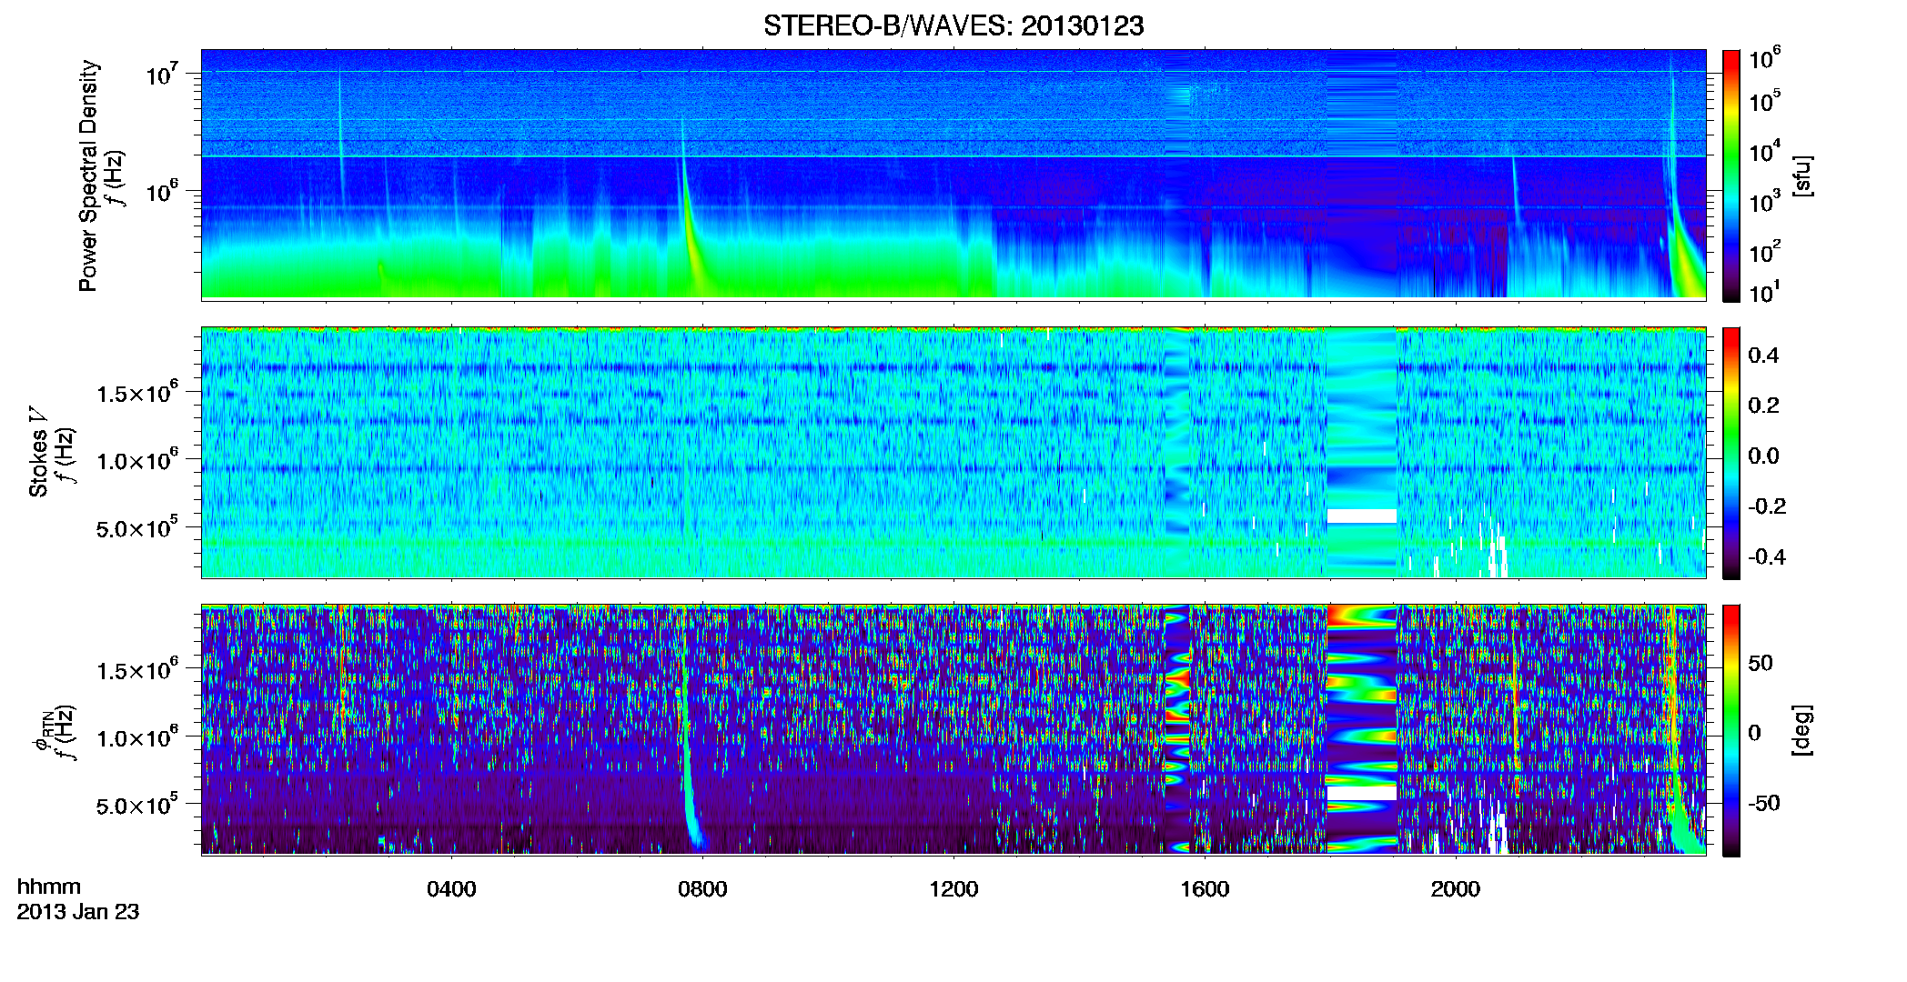Click the "hhmm" time format label
The height and width of the screenshot is (982, 1907).
[x=49, y=887]
